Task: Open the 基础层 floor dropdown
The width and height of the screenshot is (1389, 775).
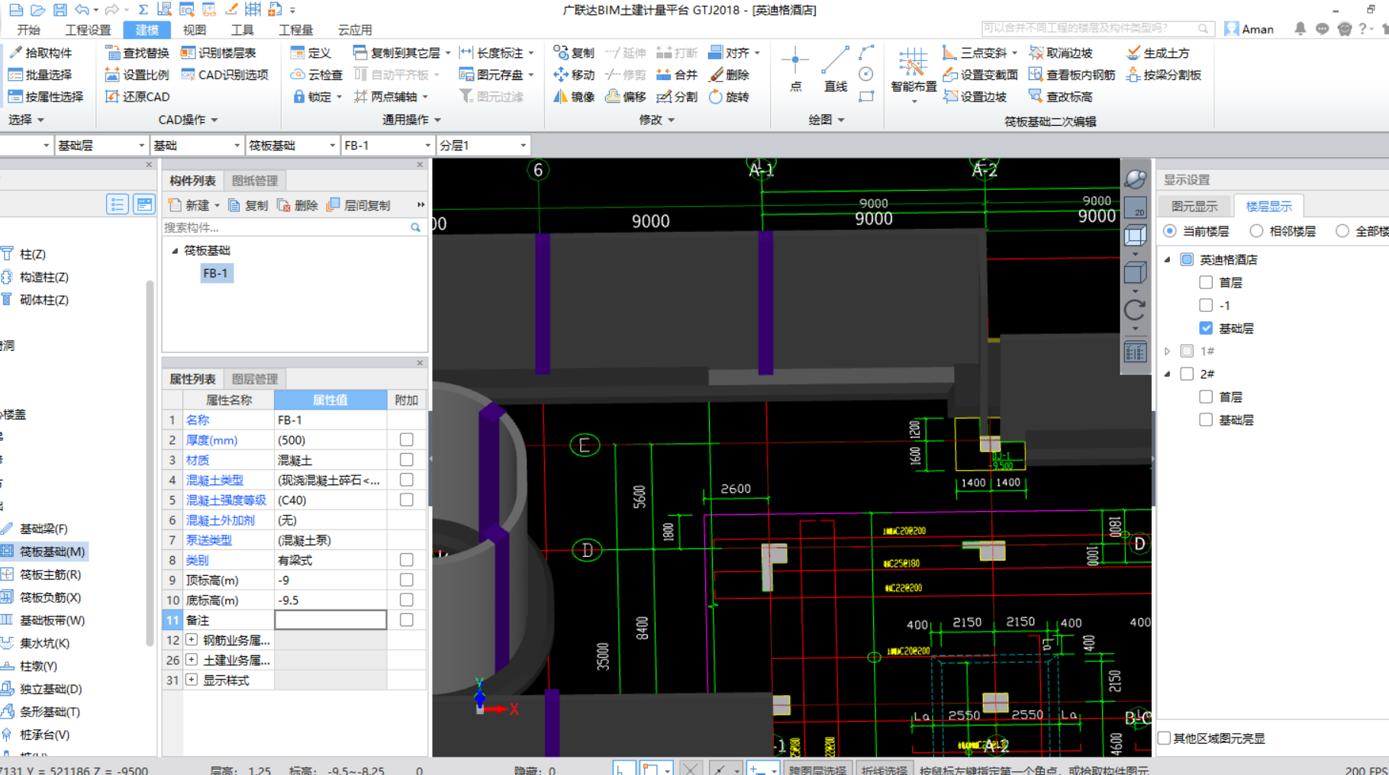Action: pos(101,145)
